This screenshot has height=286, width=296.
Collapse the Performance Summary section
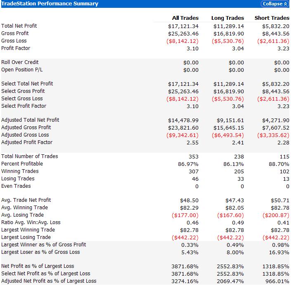click(x=275, y=4)
